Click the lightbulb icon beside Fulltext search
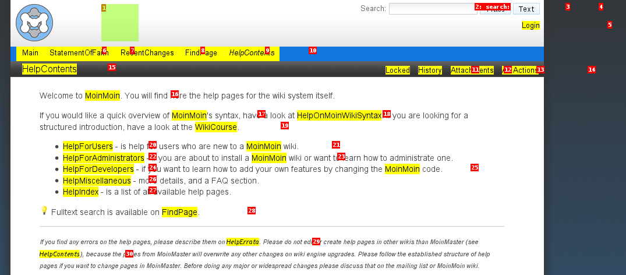This screenshot has height=275, width=626. coord(44,211)
